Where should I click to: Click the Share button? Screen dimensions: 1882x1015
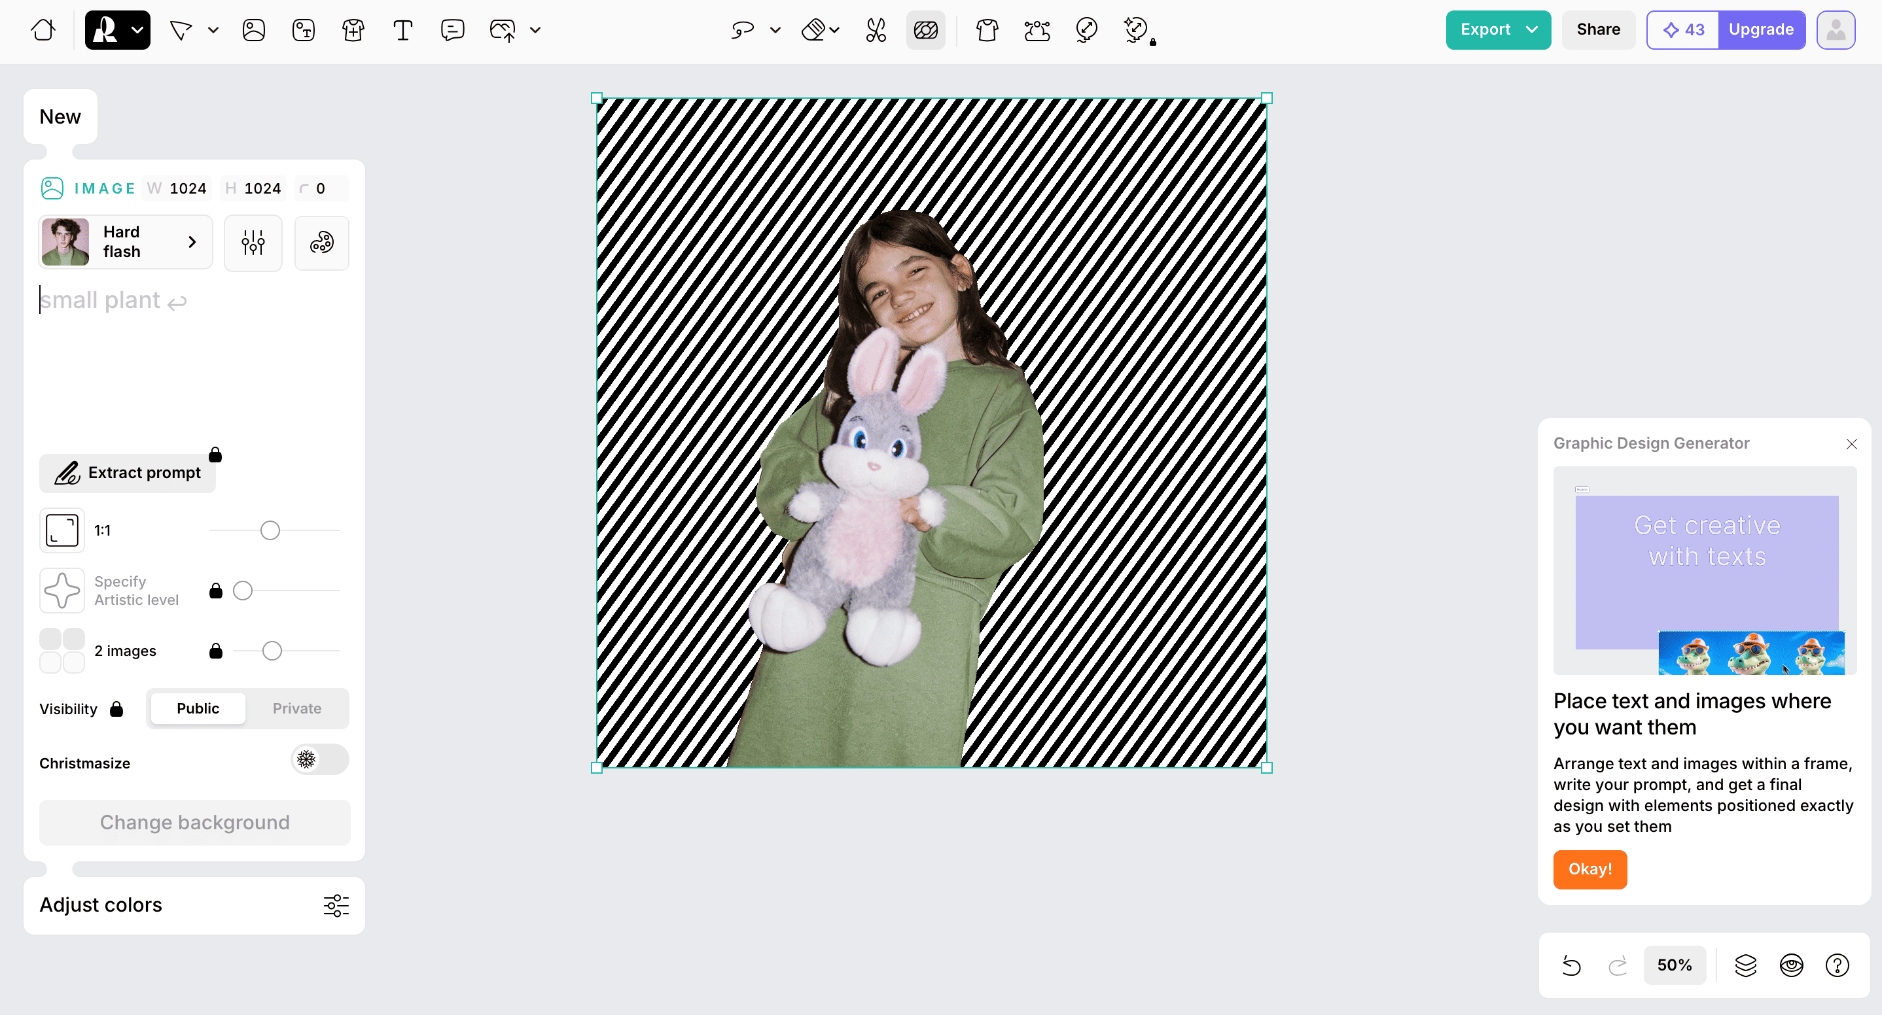pyautogui.click(x=1599, y=30)
